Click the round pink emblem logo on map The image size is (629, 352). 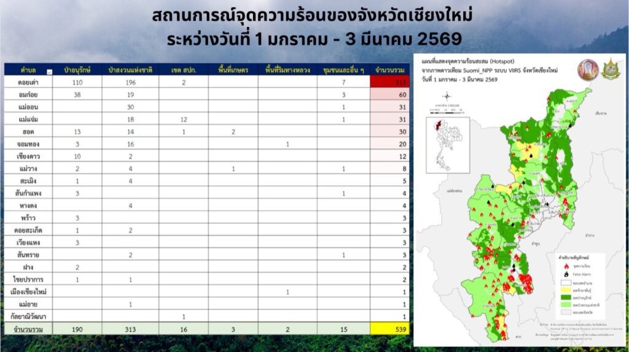[587, 70]
